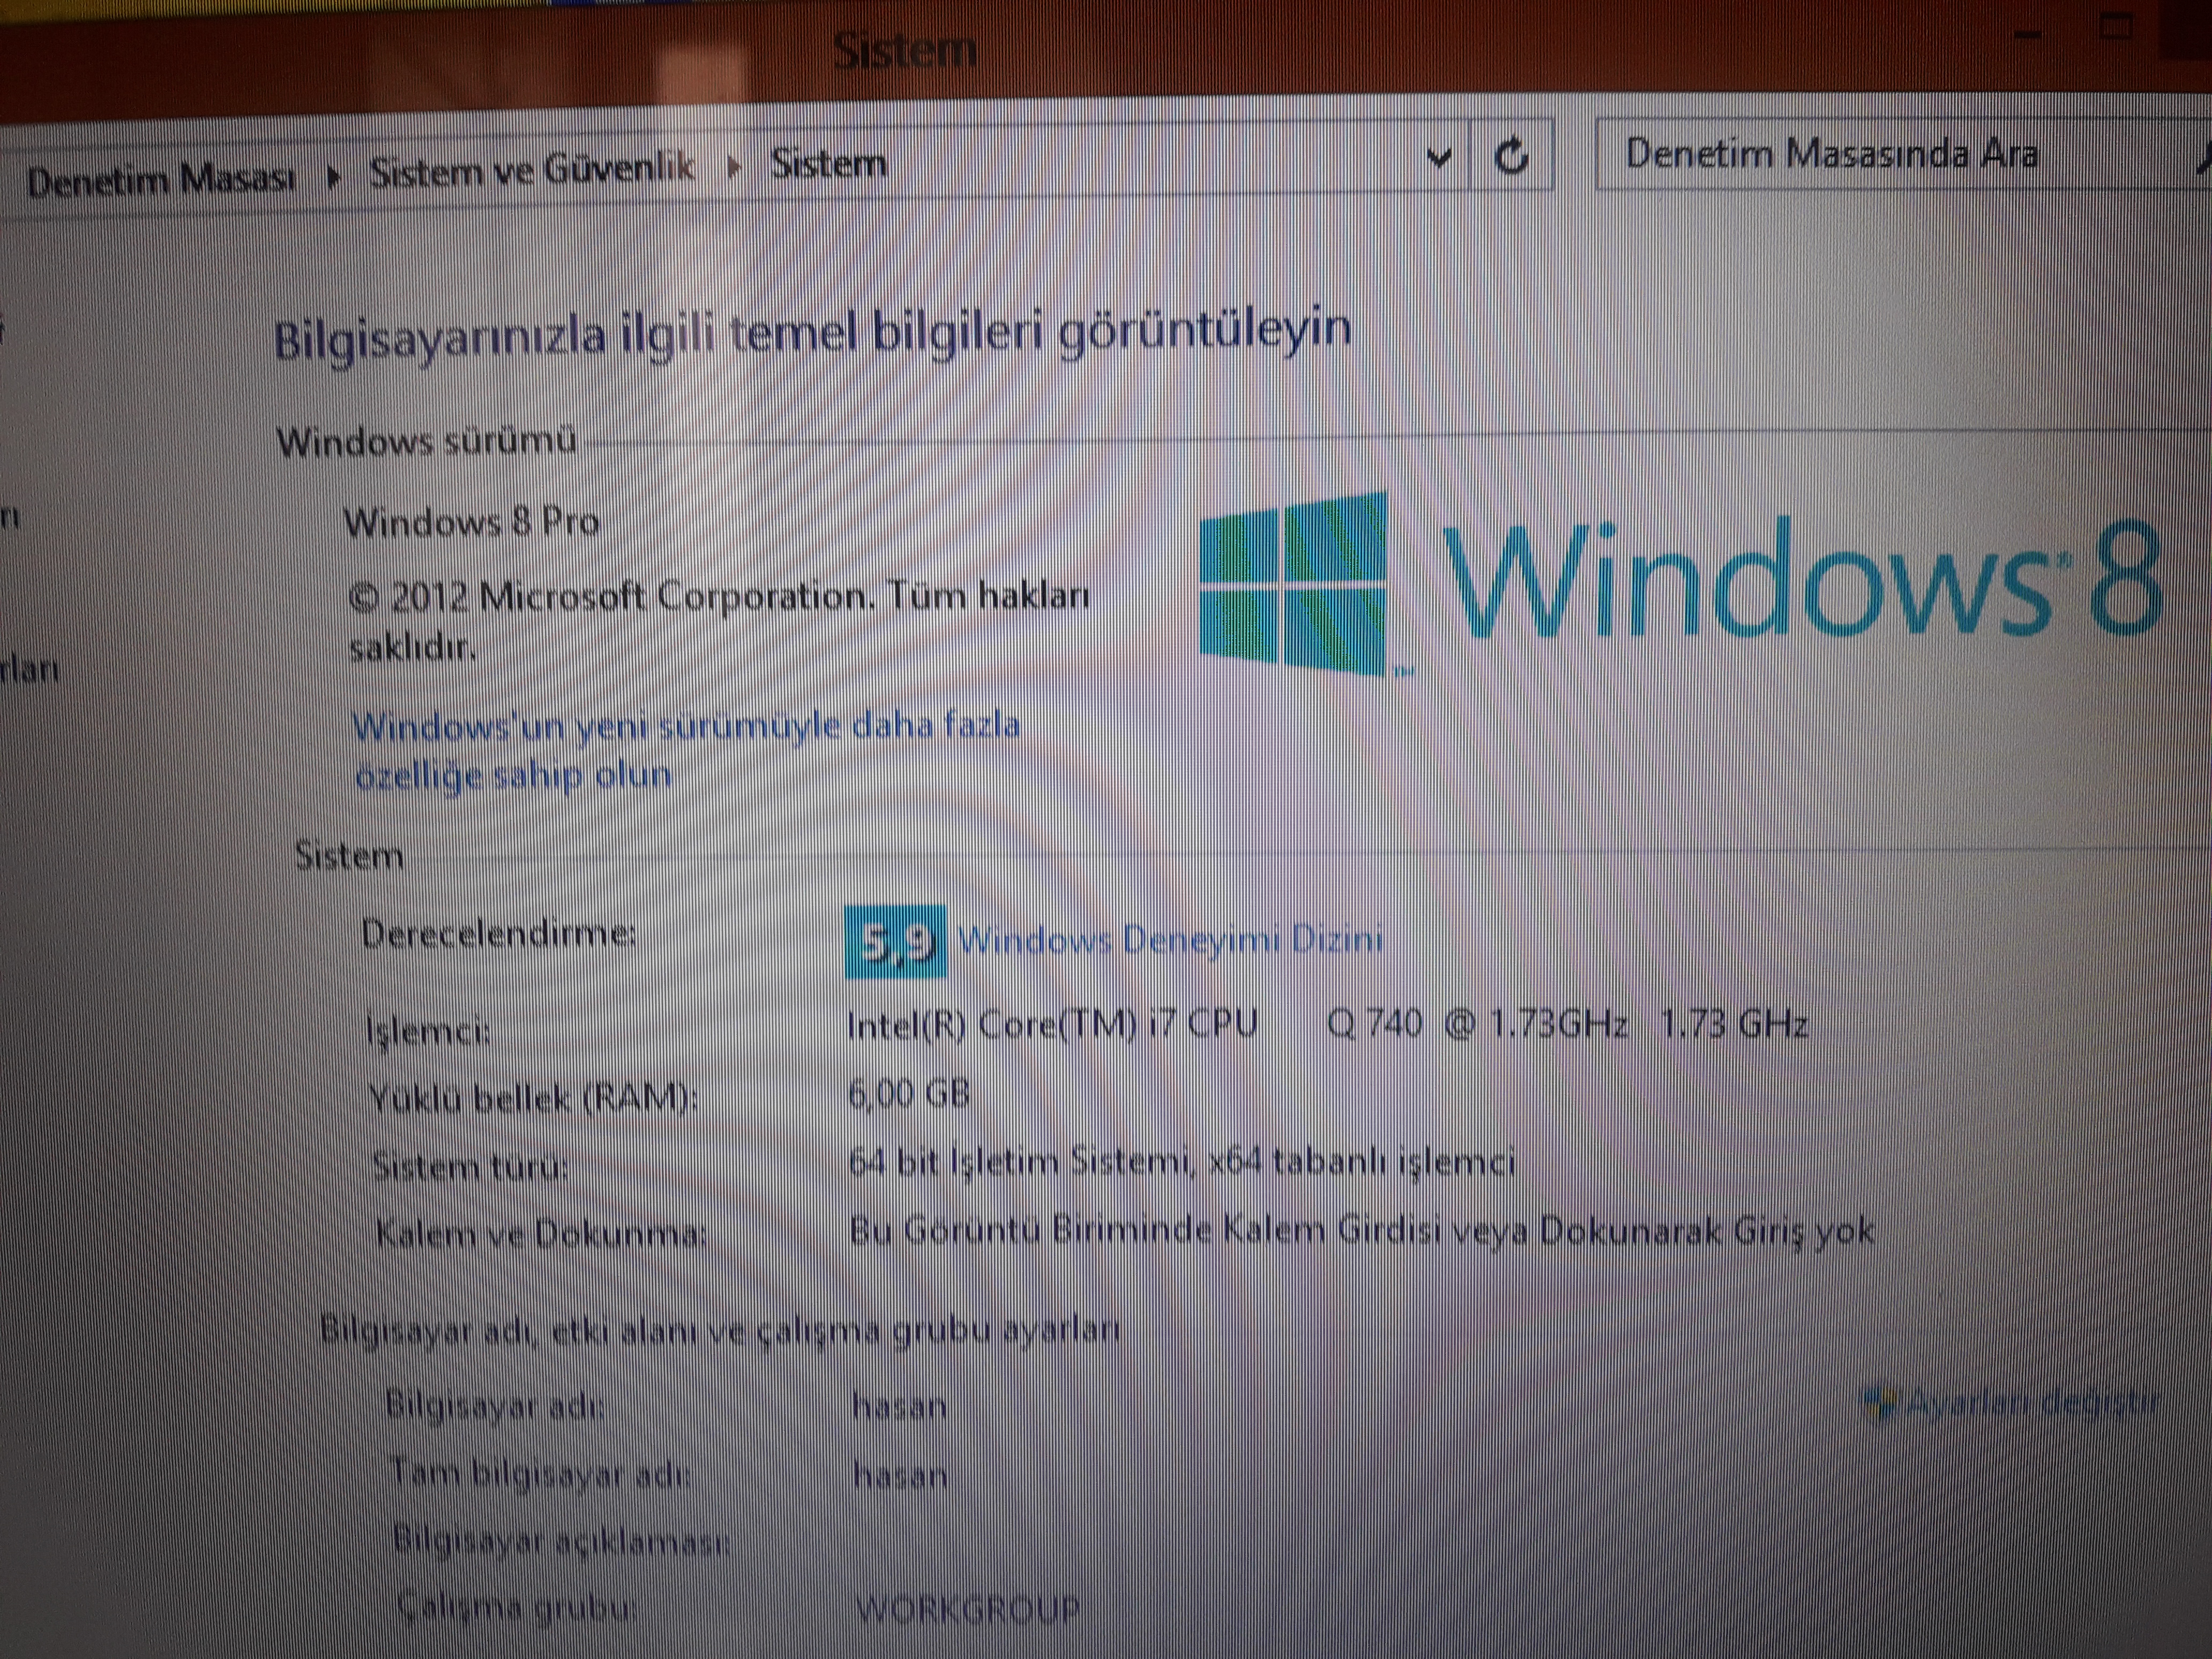Click the shield icon beside 'Ayarları değiştir'

pyautogui.click(x=1881, y=1403)
